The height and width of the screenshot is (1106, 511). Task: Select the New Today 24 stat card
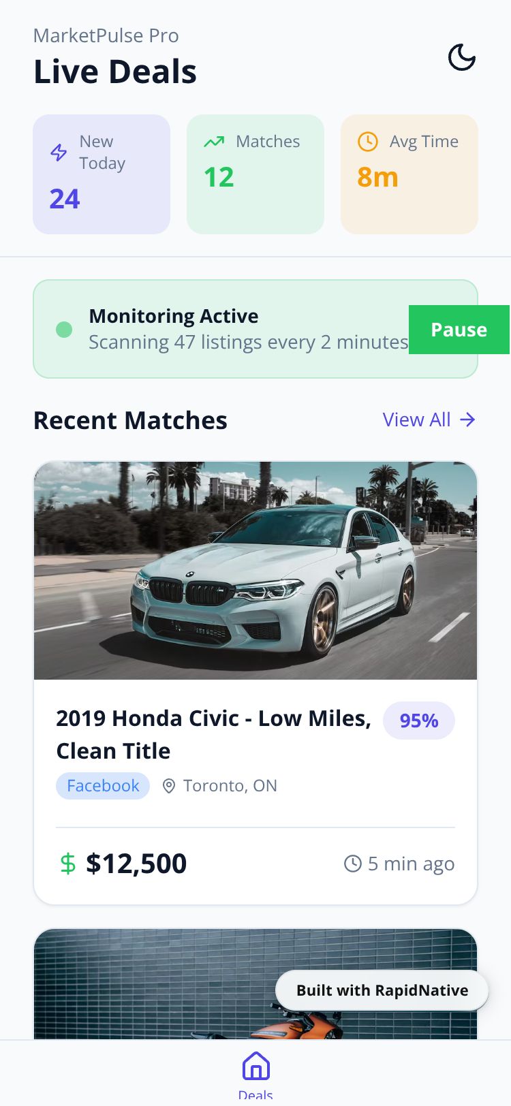tap(102, 174)
